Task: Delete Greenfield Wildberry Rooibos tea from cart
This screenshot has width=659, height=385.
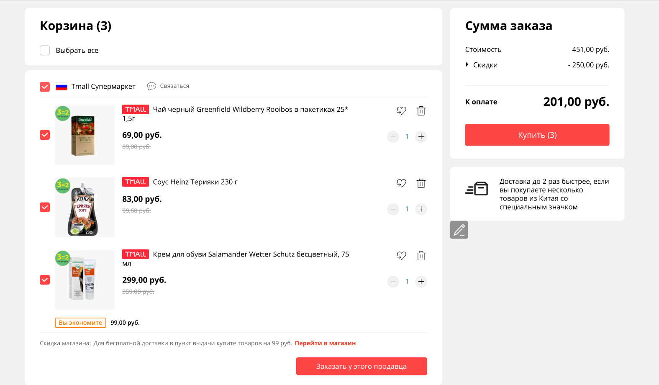Action: [421, 111]
